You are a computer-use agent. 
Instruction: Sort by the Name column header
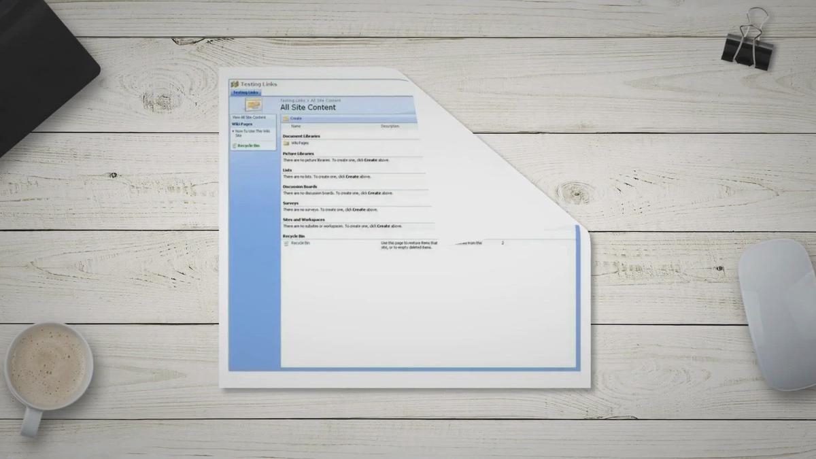(x=295, y=126)
